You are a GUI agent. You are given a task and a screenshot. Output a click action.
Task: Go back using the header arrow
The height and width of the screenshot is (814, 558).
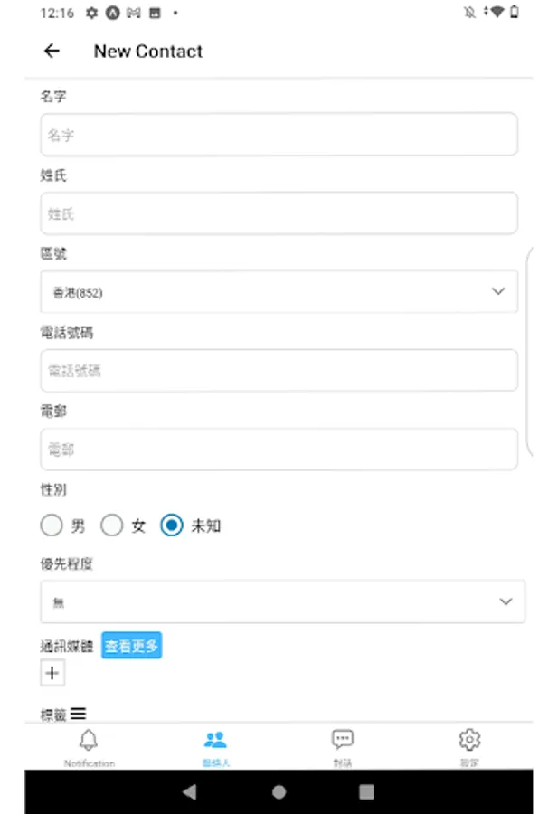pyautogui.click(x=52, y=52)
